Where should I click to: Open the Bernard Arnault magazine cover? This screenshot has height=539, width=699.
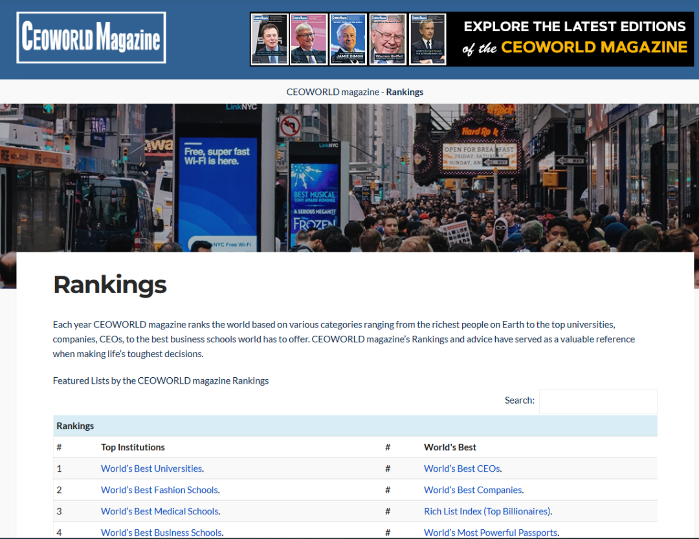pos(427,39)
